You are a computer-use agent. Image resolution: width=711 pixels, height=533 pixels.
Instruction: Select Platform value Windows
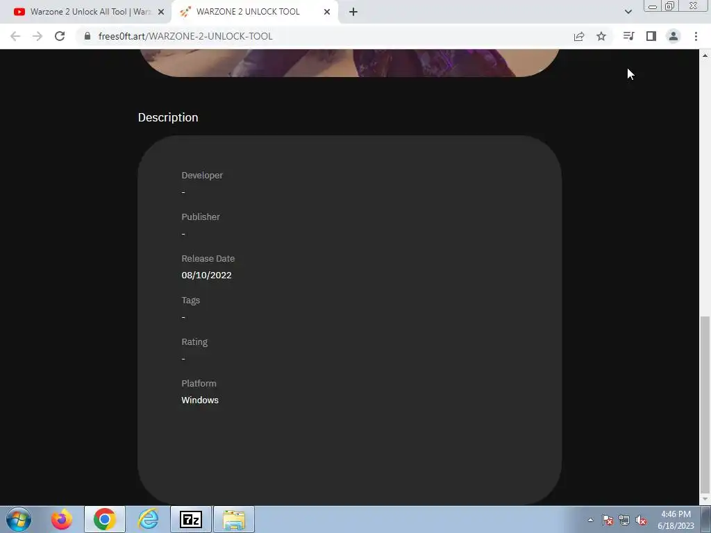(x=200, y=400)
